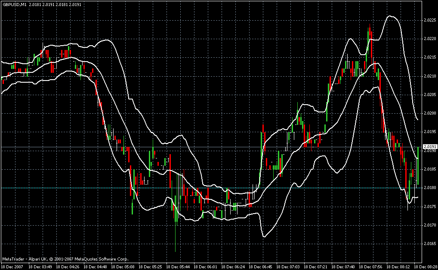438x270 pixels.
Task: Click the 2.0165 price scale label
Action: pos(430,243)
